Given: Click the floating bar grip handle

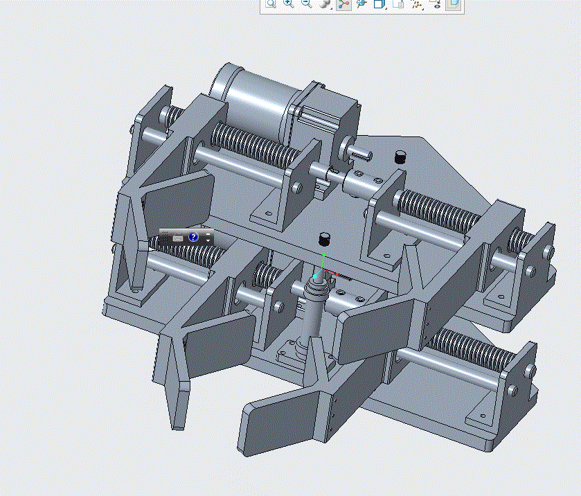Looking at the screenshot, I should point(165,237).
